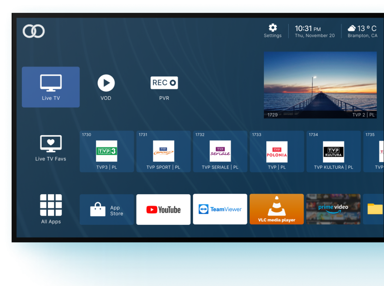
Task: Select channel 1730 TVP3 | PL
Action: point(107,151)
